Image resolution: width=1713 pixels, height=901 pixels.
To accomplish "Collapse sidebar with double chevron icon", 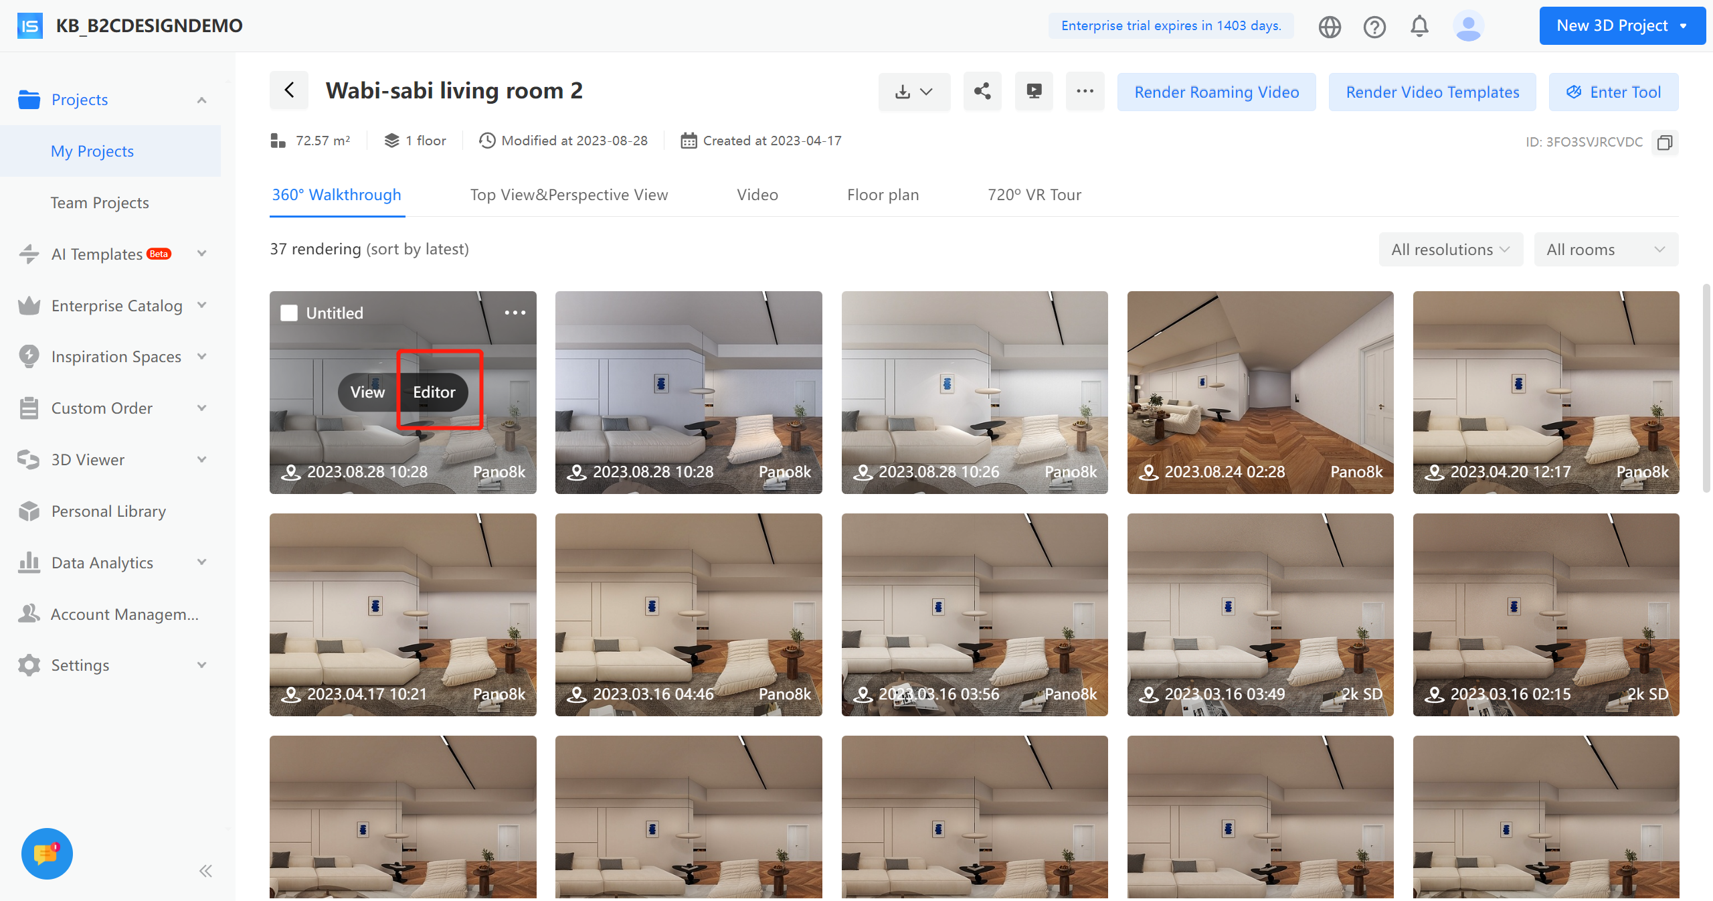I will coord(205,871).
